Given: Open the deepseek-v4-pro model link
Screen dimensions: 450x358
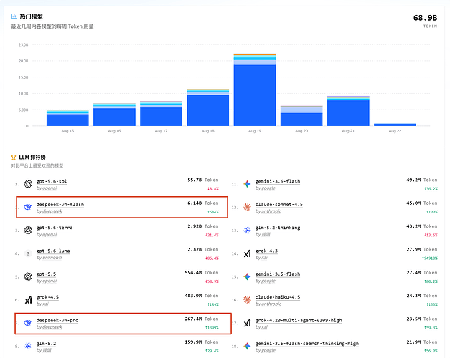Looking at the screenshot, I should 57,321.
